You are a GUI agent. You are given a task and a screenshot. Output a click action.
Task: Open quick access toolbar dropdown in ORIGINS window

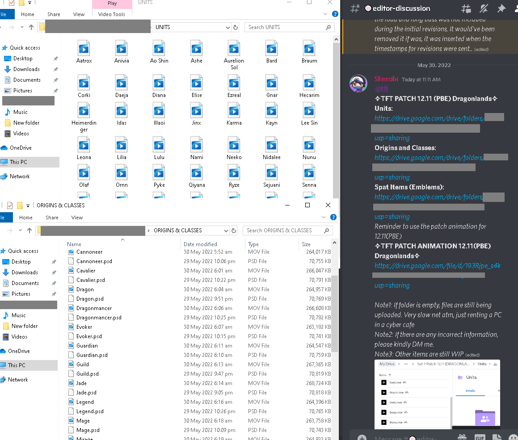click(x=28, y=205)
